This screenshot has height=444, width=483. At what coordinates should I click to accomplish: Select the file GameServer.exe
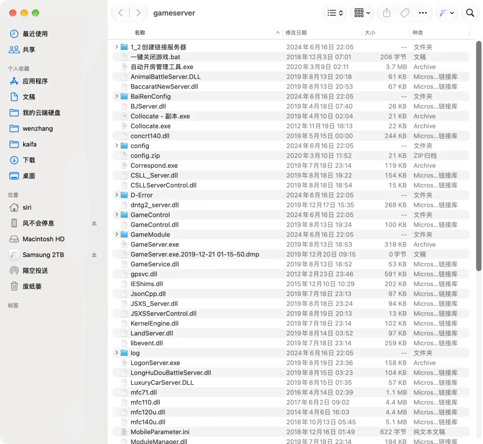(291, 244)
